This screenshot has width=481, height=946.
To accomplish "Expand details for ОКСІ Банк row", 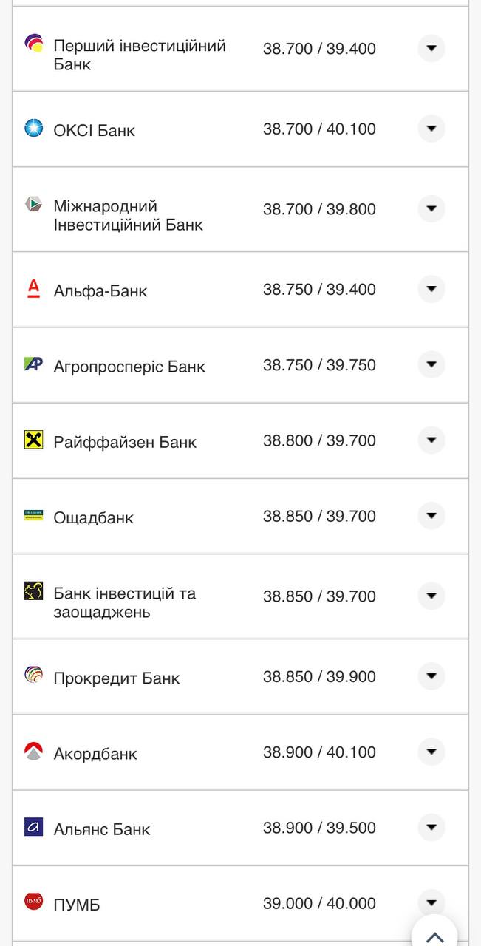I will click(431, 127).
